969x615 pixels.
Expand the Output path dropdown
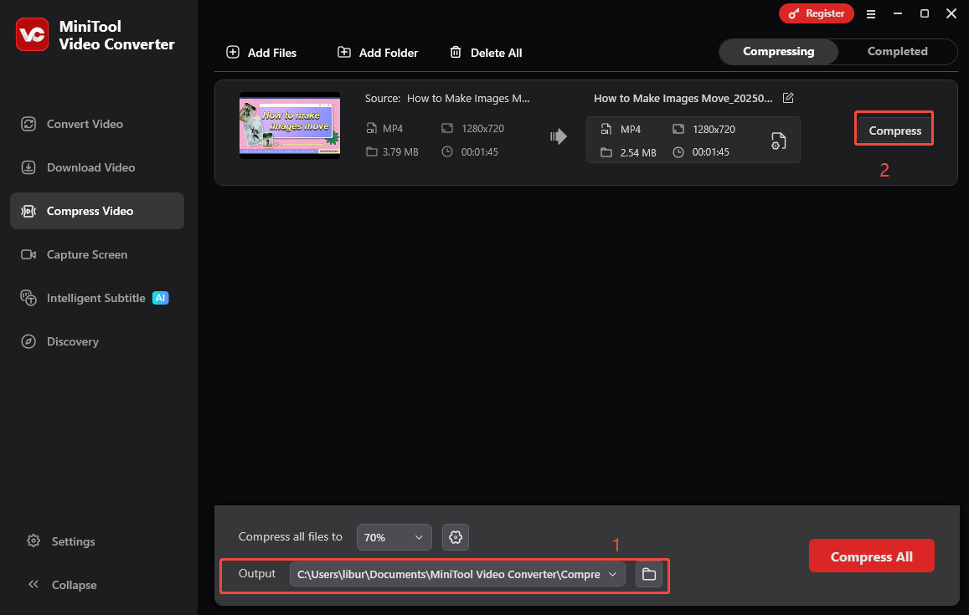[613, 574]
